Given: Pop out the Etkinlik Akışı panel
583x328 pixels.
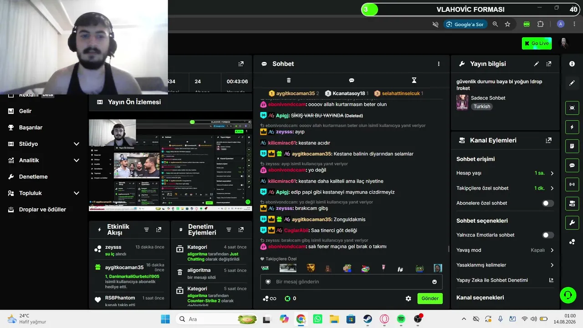Looking at the screenshot, I should (159, 230).
